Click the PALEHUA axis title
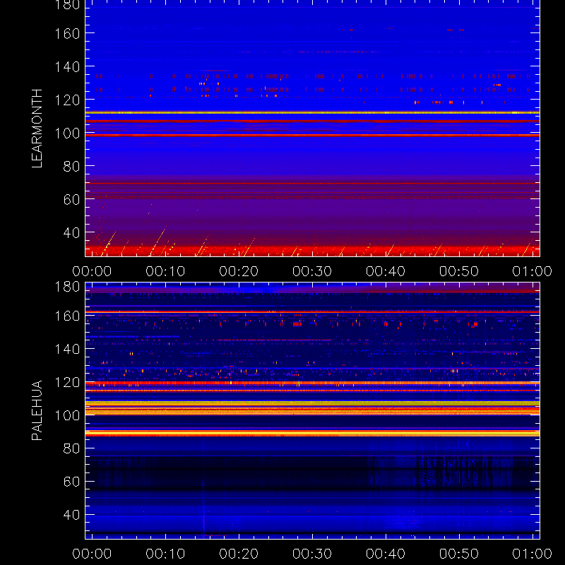 click(37, 410)
